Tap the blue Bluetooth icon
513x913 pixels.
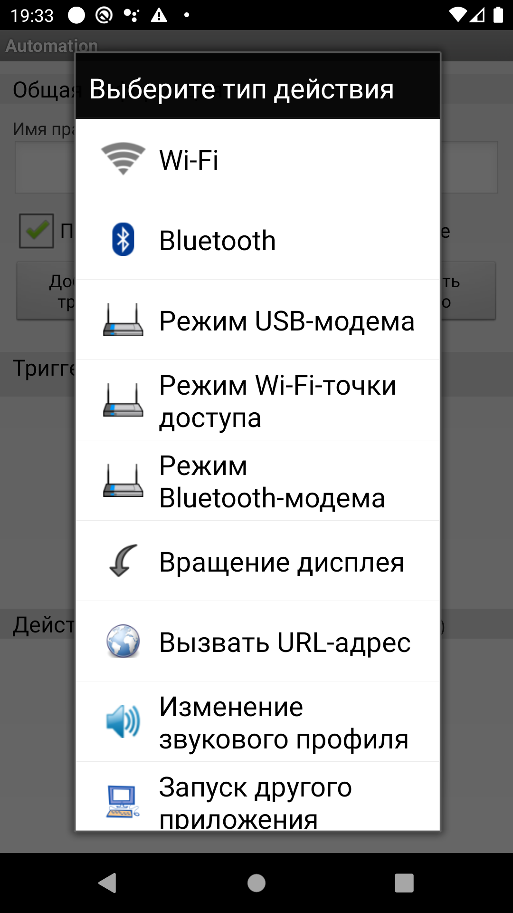[x=123, y=239]
